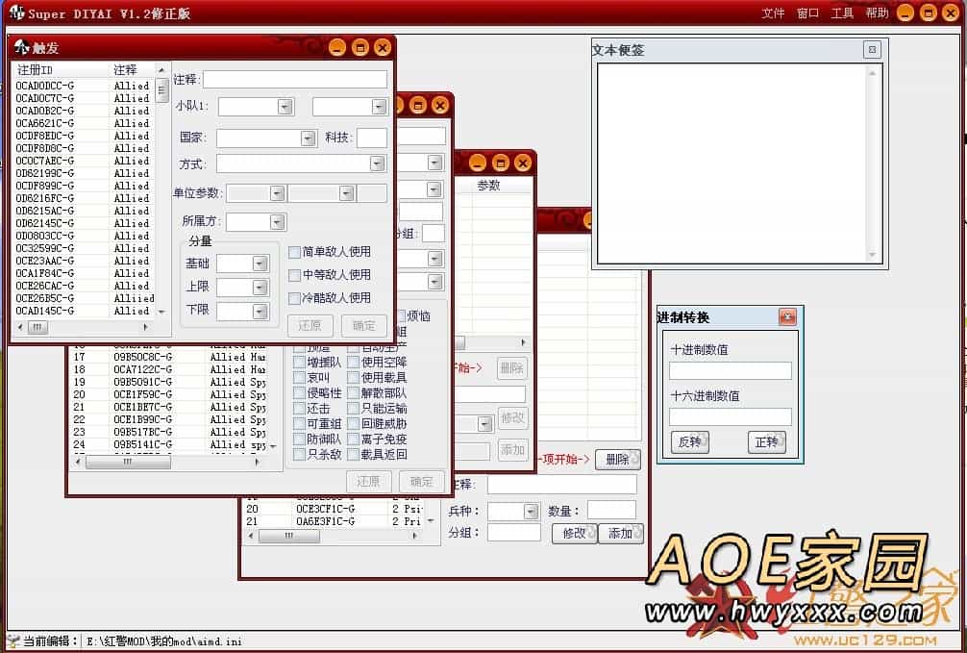Check the 离子免疫 option
Image resolution: width=967 pixels, height=653 pixels.
click(x=353, y=440)
